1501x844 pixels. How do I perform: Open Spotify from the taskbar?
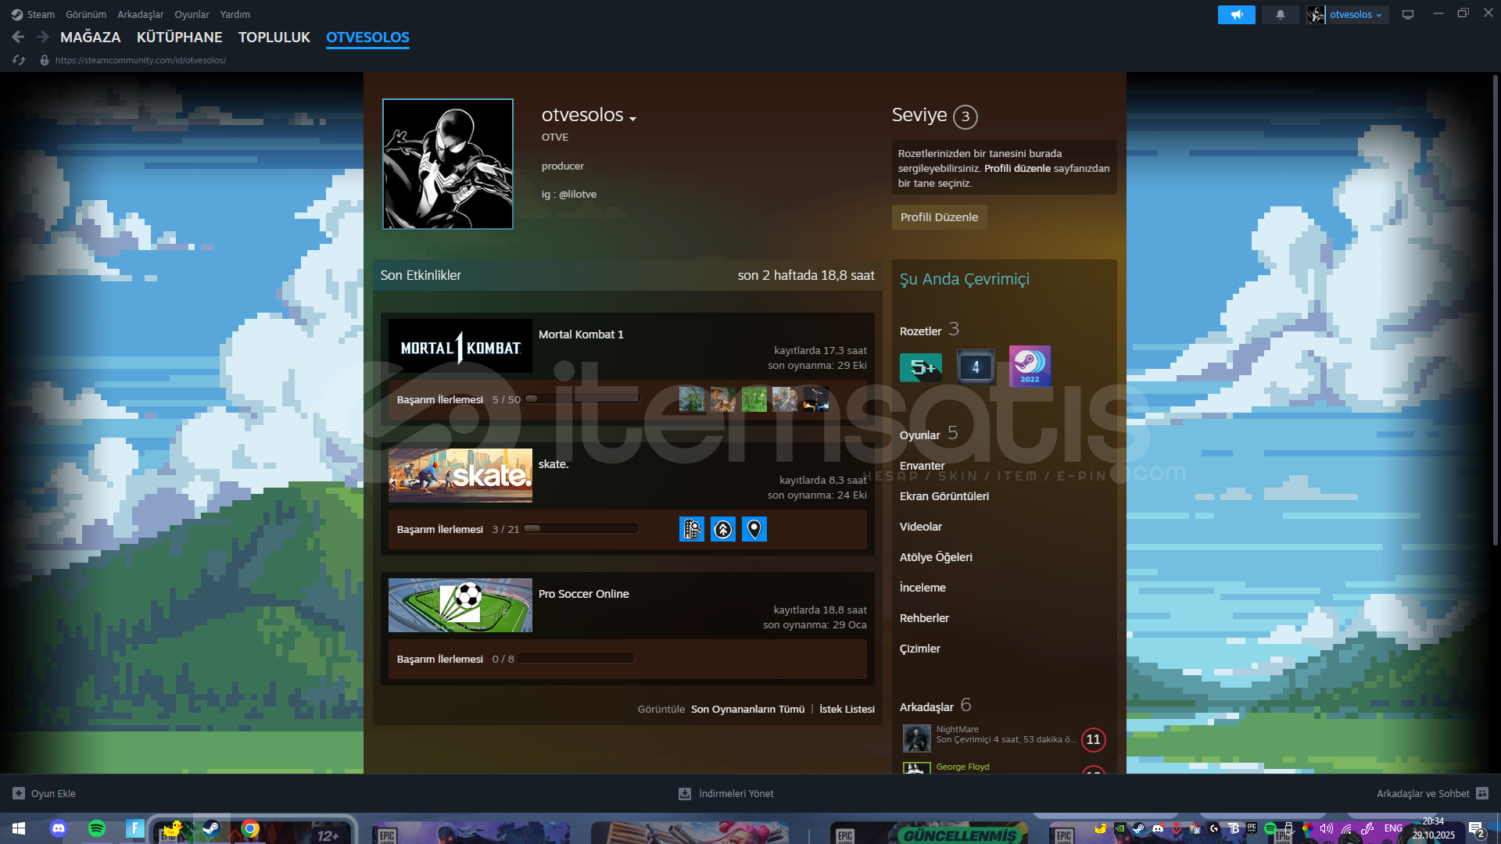tap(97, 829)
